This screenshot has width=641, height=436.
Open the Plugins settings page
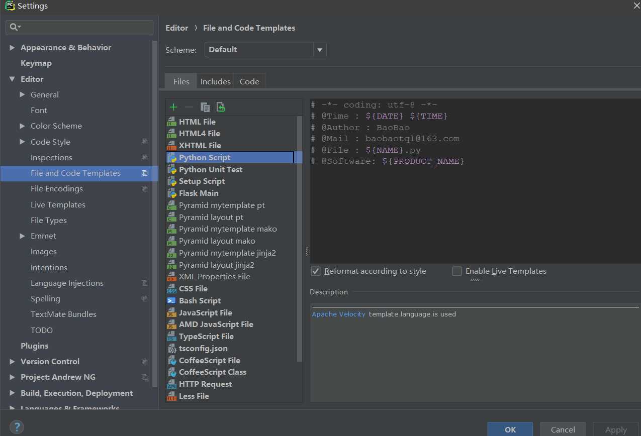(x=35, y=346)
